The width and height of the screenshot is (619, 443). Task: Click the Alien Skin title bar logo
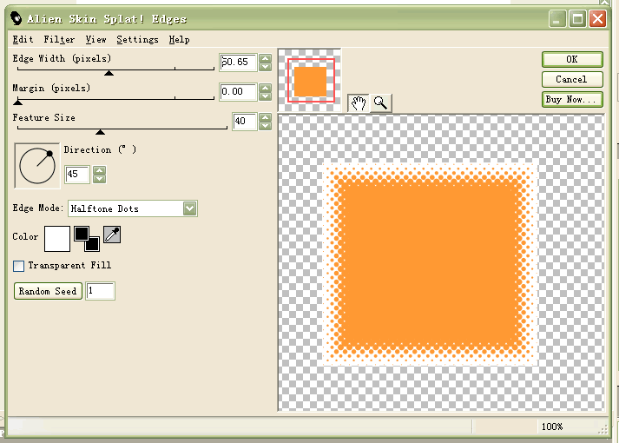(x=16, y=18)
